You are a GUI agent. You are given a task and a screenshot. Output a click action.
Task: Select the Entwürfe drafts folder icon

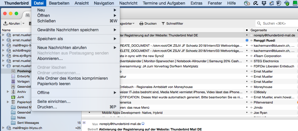click(x=13, y=76)
